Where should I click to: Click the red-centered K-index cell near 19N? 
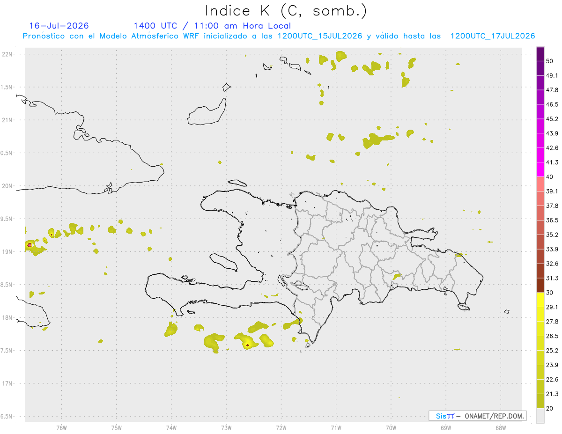[30, 244]
